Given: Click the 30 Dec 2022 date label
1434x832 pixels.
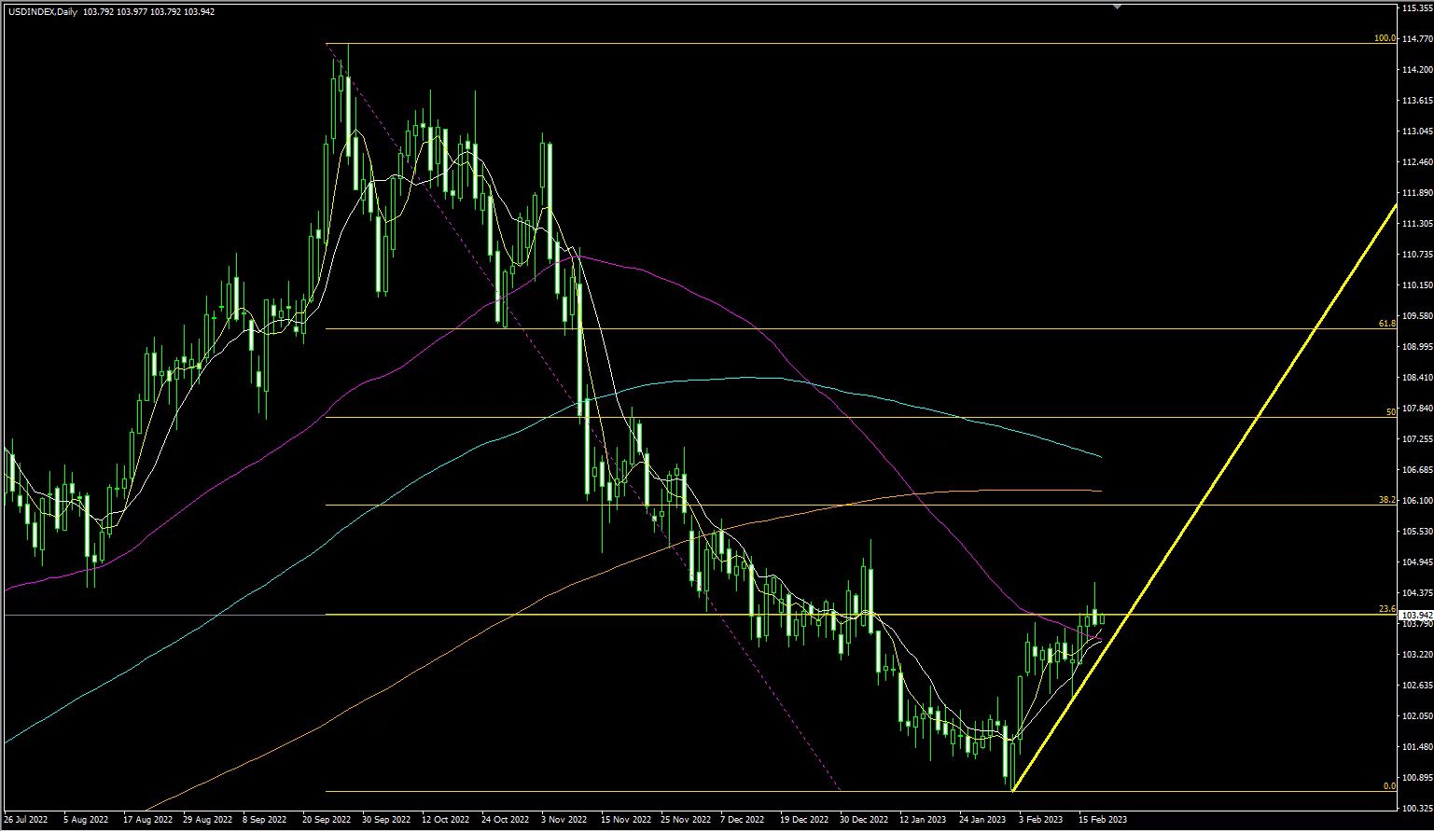Looking at the screenshot, I should click(864, 821).
